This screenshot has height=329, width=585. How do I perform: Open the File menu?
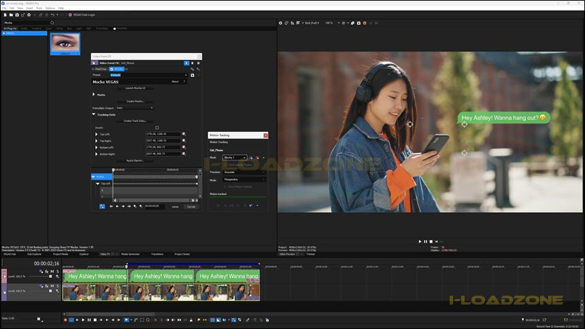point(4,8)
